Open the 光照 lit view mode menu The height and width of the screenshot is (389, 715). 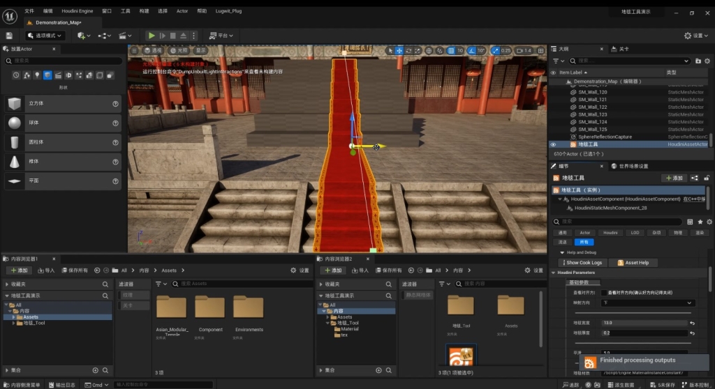[179, 51]
